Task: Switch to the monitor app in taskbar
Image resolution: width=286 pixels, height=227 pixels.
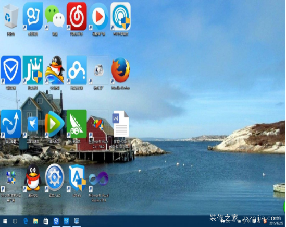Action: coord(77,221)
